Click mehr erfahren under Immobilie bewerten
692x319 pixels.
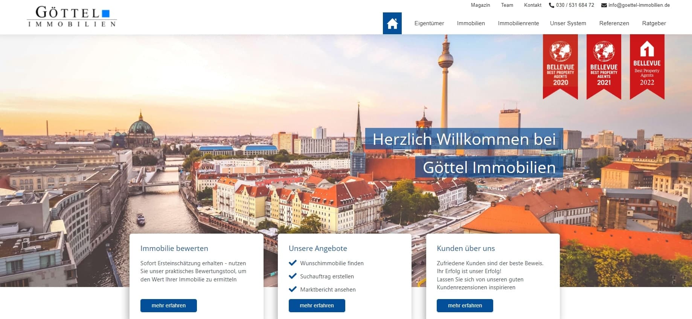point(169,305)
